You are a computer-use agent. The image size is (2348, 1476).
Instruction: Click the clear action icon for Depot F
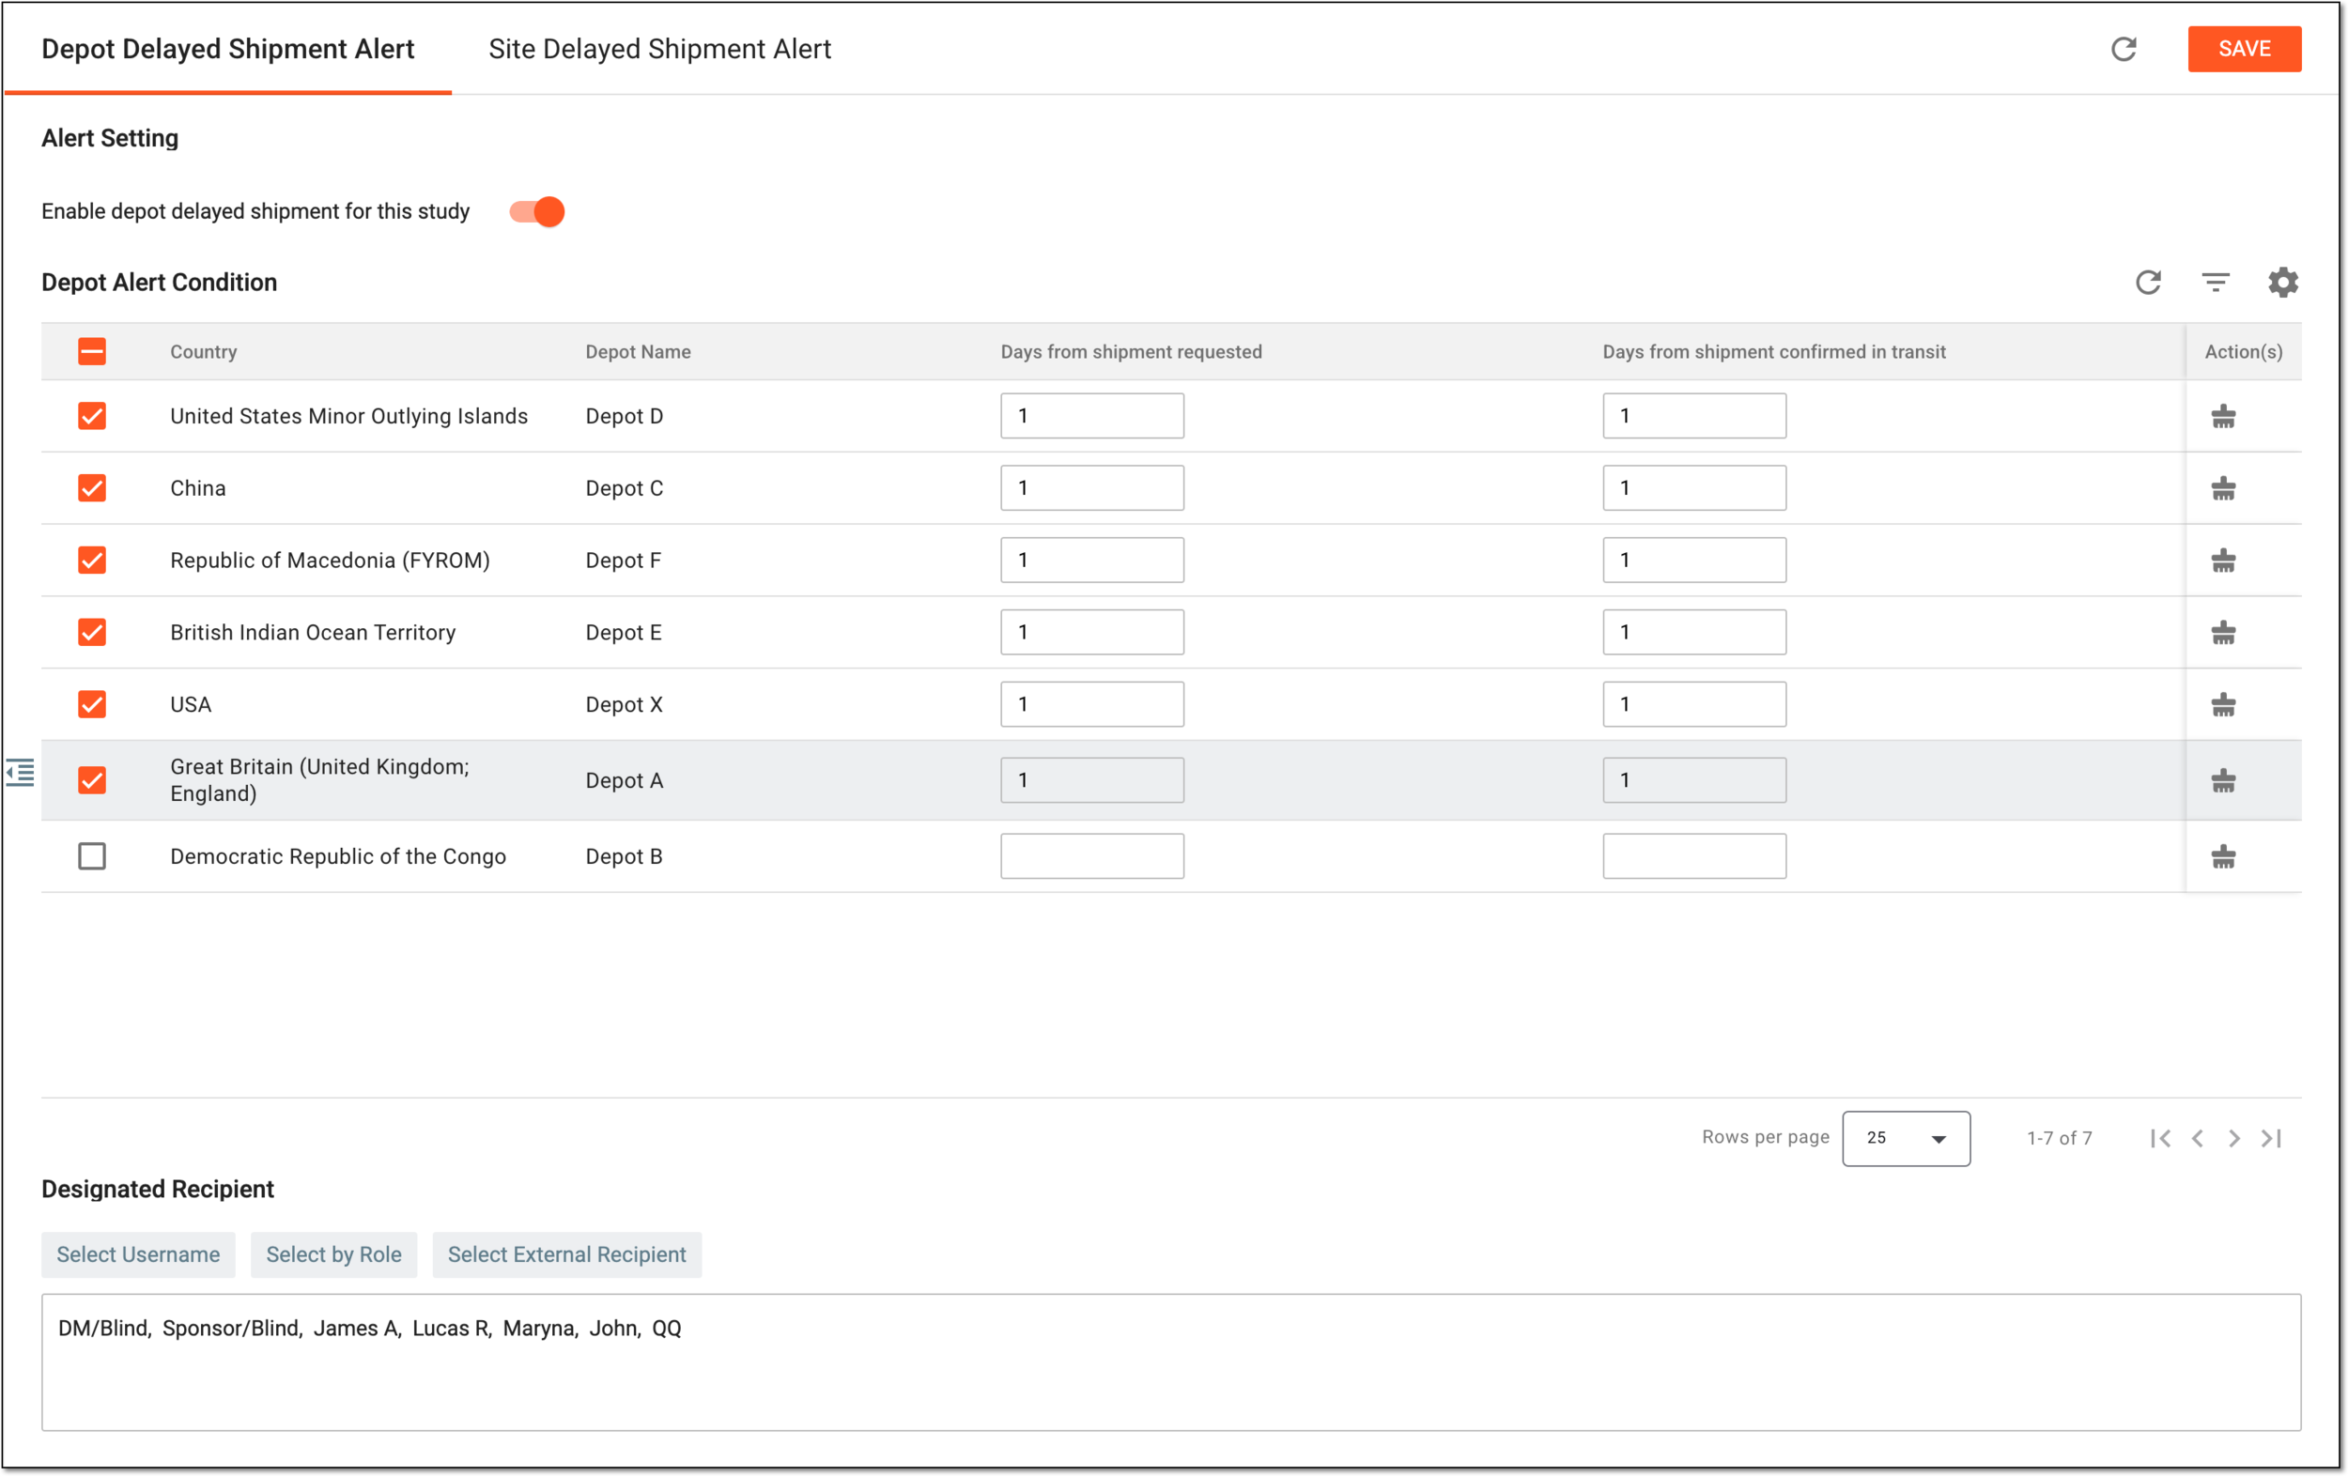2223,561
